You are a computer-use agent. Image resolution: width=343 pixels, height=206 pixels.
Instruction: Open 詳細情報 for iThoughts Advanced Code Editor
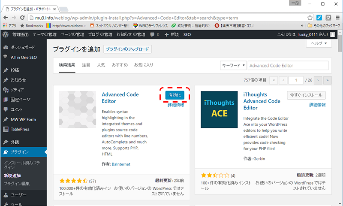[x=317, y=105]
